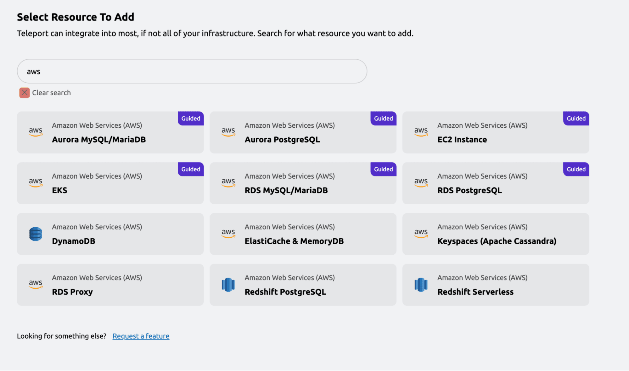Click Guided badge on RDS PostgreSQL card
This screenshot has height=371, width=629.
point(576,169)
